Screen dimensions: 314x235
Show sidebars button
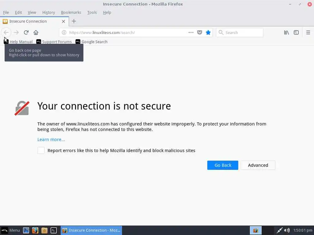coord(296,32)
